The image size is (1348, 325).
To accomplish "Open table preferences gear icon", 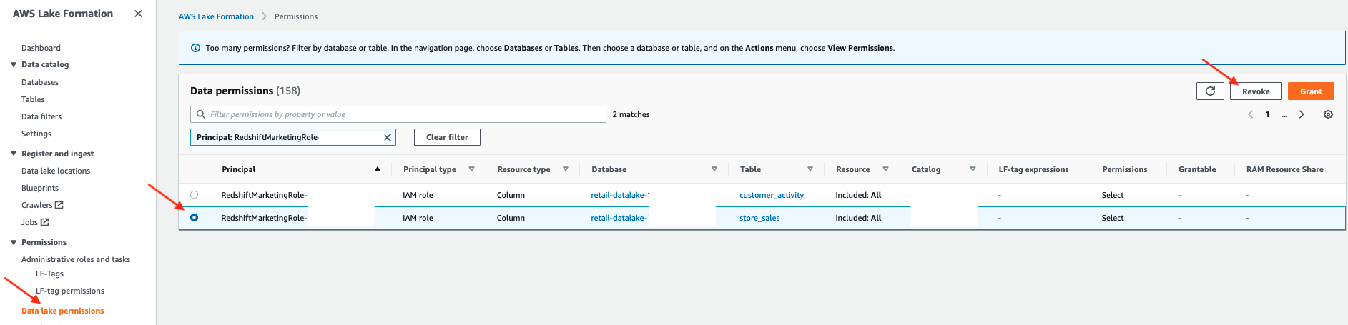I will point(1328,114).
